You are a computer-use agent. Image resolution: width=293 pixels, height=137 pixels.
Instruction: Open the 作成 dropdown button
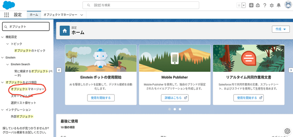[281, 29]
